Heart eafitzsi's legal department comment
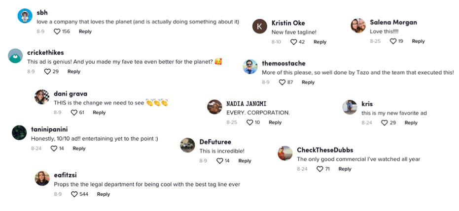This screenshot has height=211, width=459. point(74,194)
